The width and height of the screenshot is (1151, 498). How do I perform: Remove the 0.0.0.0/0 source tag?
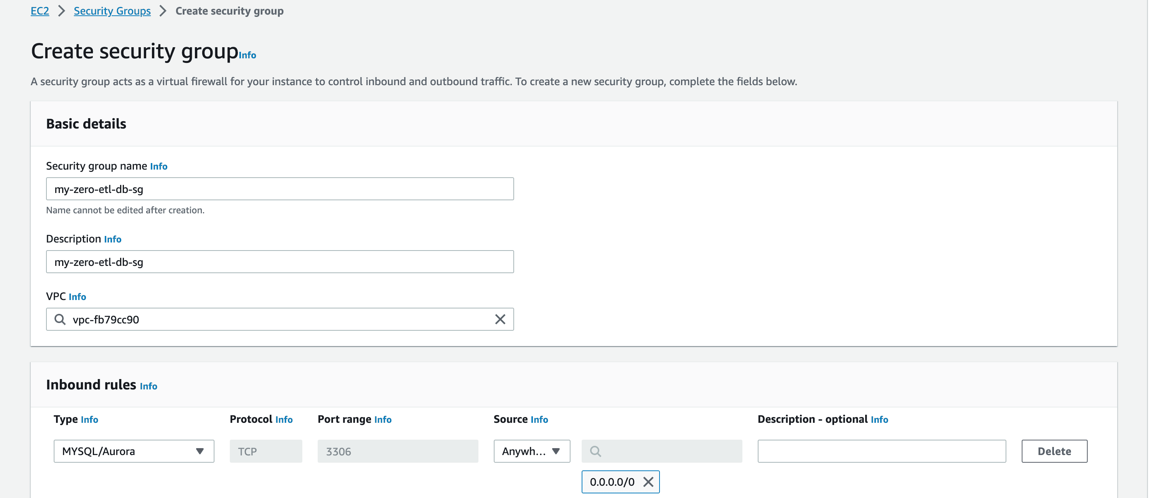[x=648, y=482]
